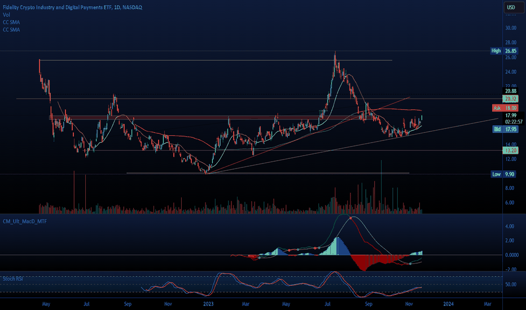Click the Fidelity Crypto Industry ETF title
526x310 pixels.
click(x=72, y=7)
